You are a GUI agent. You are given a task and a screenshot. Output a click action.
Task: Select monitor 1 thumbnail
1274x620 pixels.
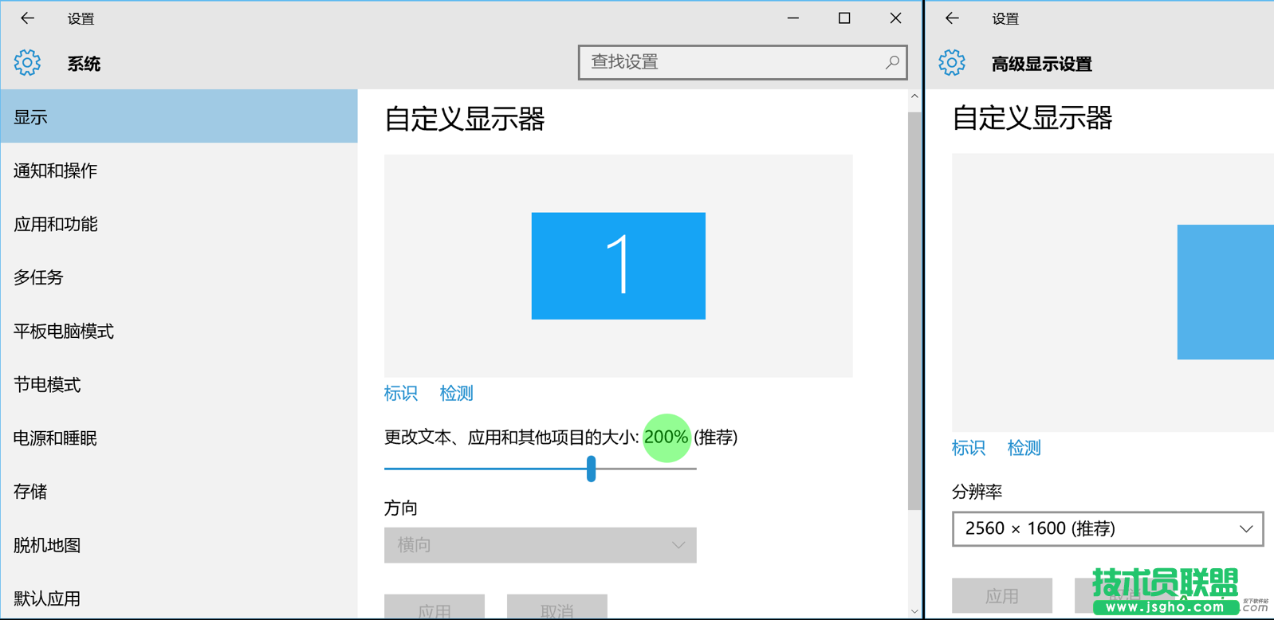tap(619, 265)
